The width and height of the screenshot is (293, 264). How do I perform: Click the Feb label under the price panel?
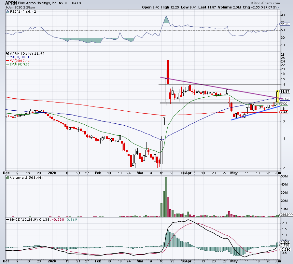[x=98, y=173]
